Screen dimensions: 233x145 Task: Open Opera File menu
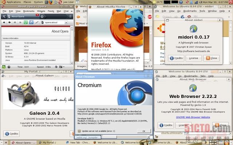pyautogui.click(x=4, y=11)
